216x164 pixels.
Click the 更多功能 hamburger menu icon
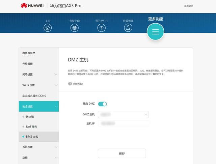click(x=155, y=32)
